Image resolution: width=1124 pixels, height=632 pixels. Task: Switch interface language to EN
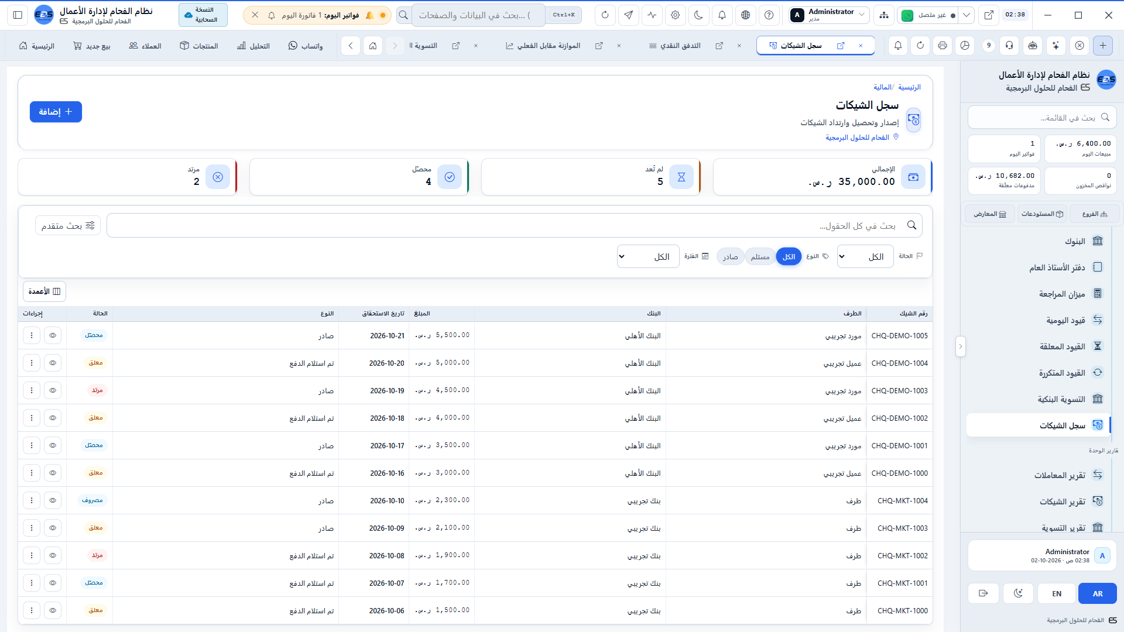pyautogui.click(x=1057, y=593)
